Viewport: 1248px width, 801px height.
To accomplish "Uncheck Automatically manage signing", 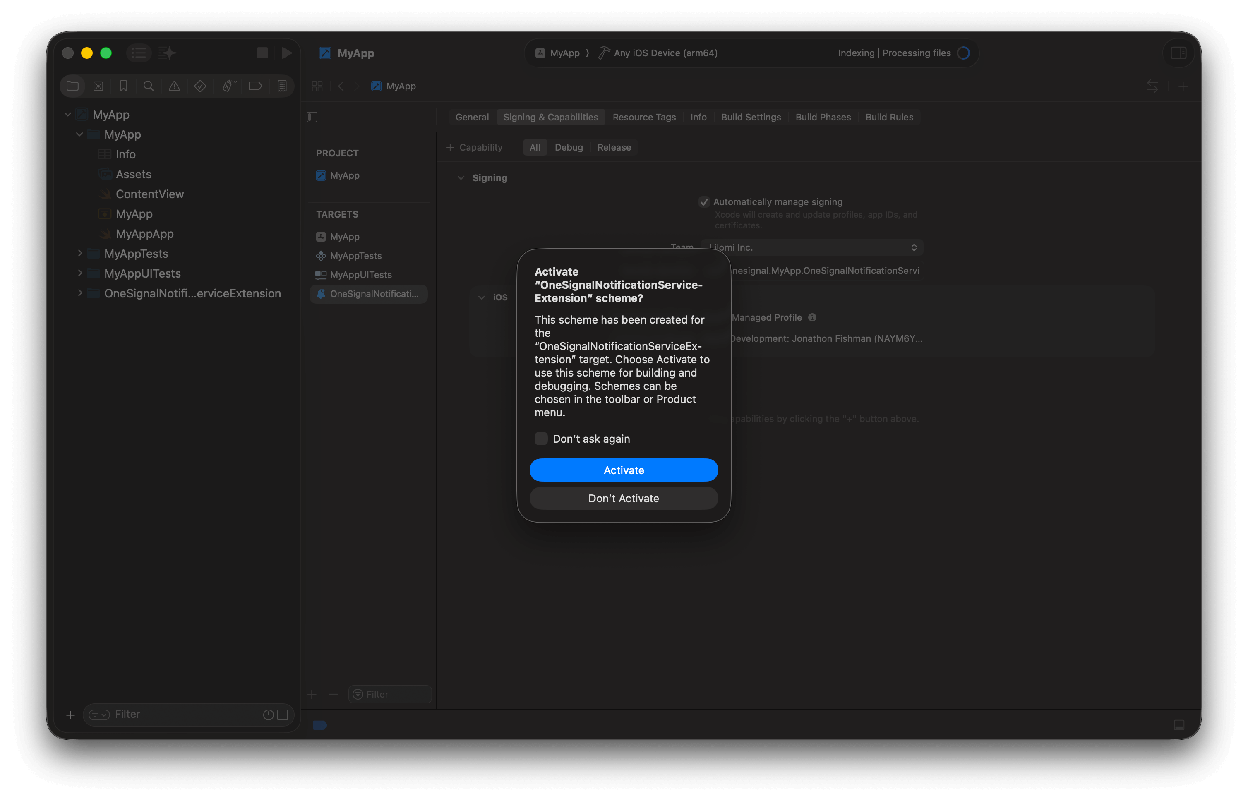I will (x=704, y=202).
